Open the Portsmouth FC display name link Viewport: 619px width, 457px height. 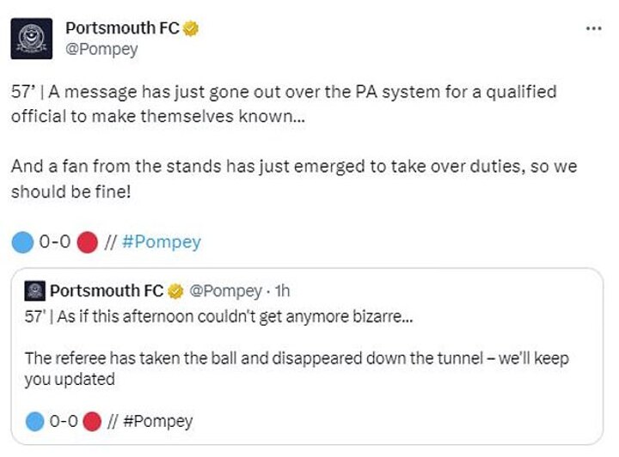coord(122,28)
